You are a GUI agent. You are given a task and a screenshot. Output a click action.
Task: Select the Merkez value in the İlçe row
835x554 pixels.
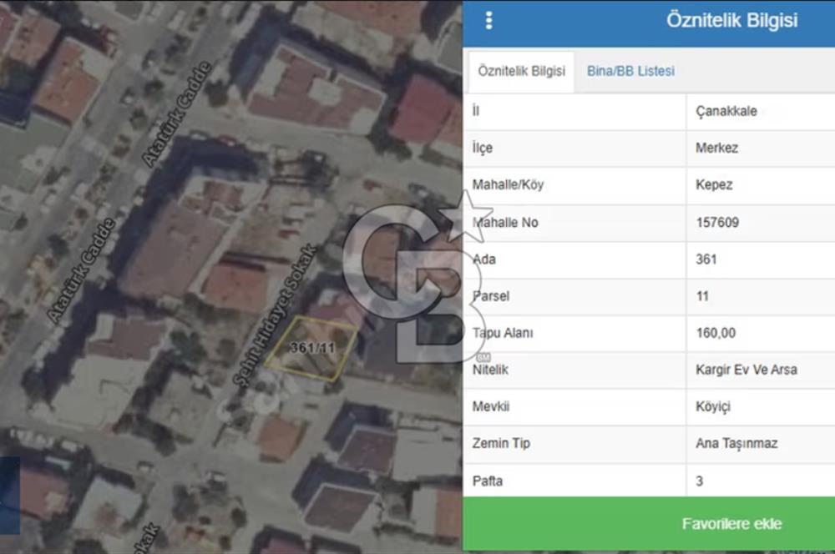click(x=716, y=148)
